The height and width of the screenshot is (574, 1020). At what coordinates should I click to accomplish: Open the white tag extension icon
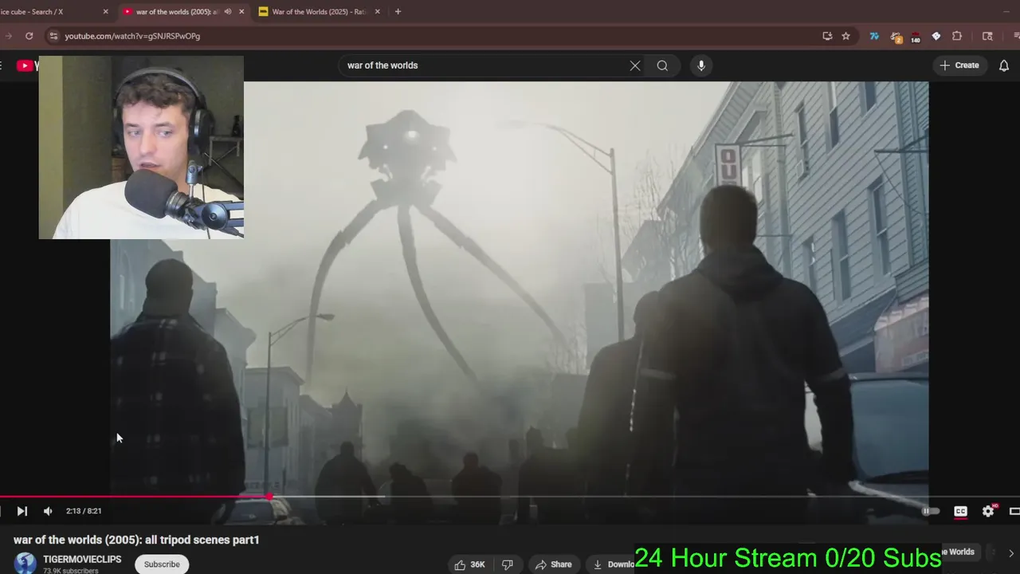click(x=936, y=36)
